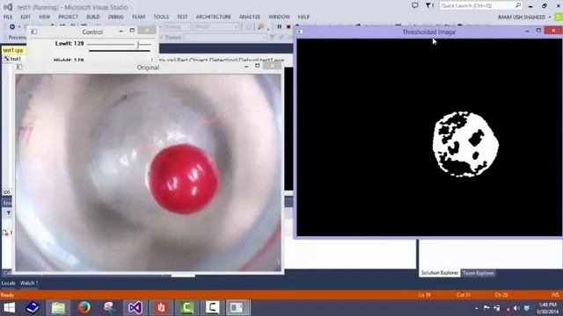The width and height of the screenshot is (563, 316).
Task: Click the 'LowH: 139' label in Control
Action: (69, 43)
